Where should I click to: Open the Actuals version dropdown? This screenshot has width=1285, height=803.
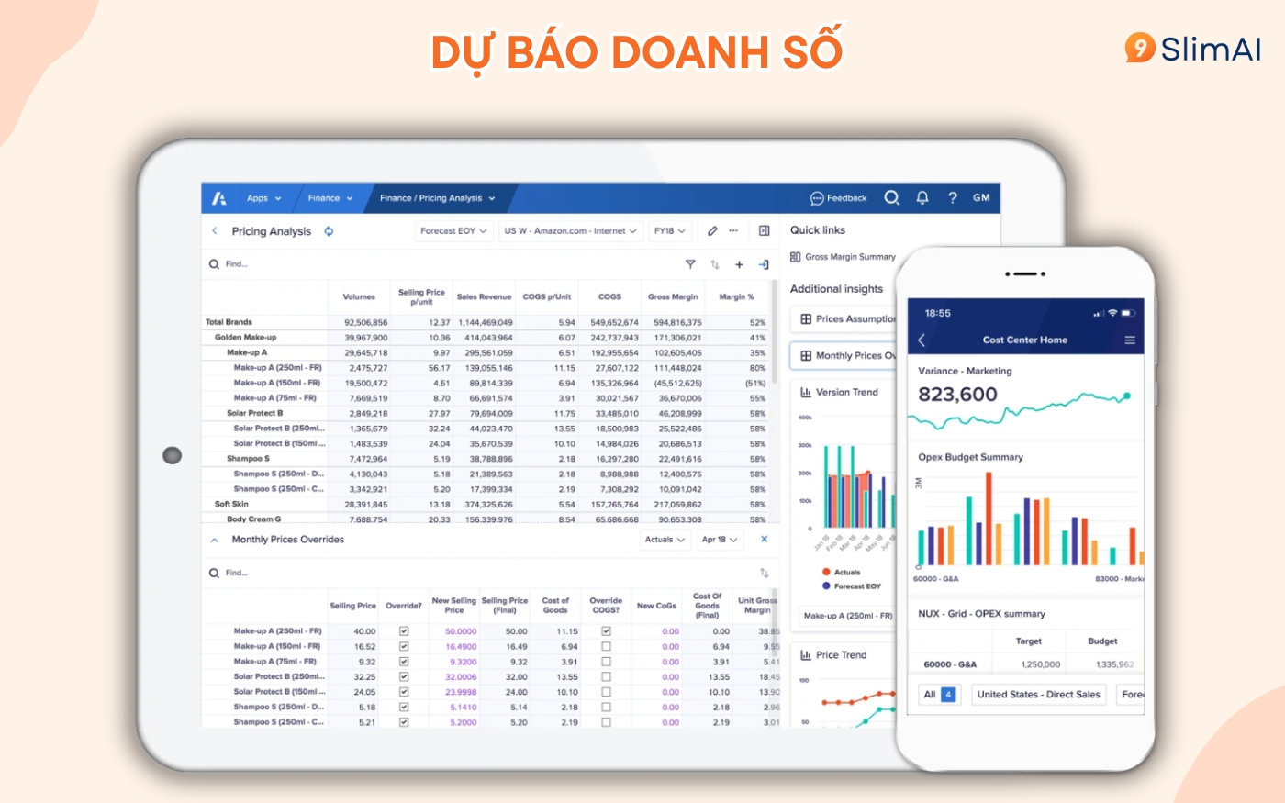click(x=665, y=540)
